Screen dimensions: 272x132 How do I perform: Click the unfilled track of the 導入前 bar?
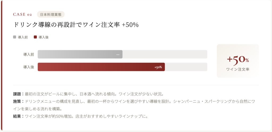165,54
